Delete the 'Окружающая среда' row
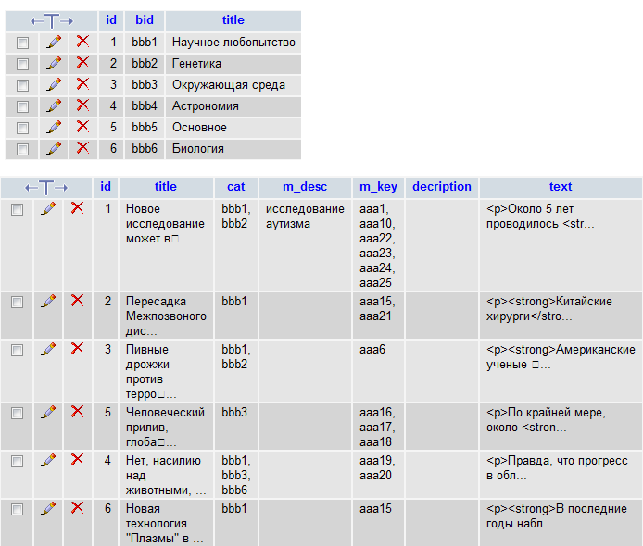The height and width of the screenshot is (546, 643). (82, 84)
